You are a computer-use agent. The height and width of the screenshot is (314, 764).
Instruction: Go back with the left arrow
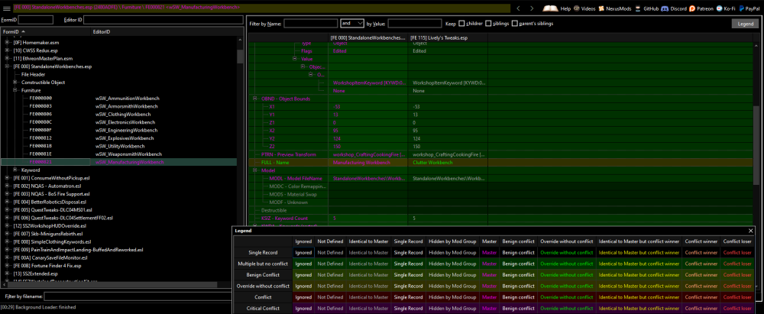[x=519, y=8]
